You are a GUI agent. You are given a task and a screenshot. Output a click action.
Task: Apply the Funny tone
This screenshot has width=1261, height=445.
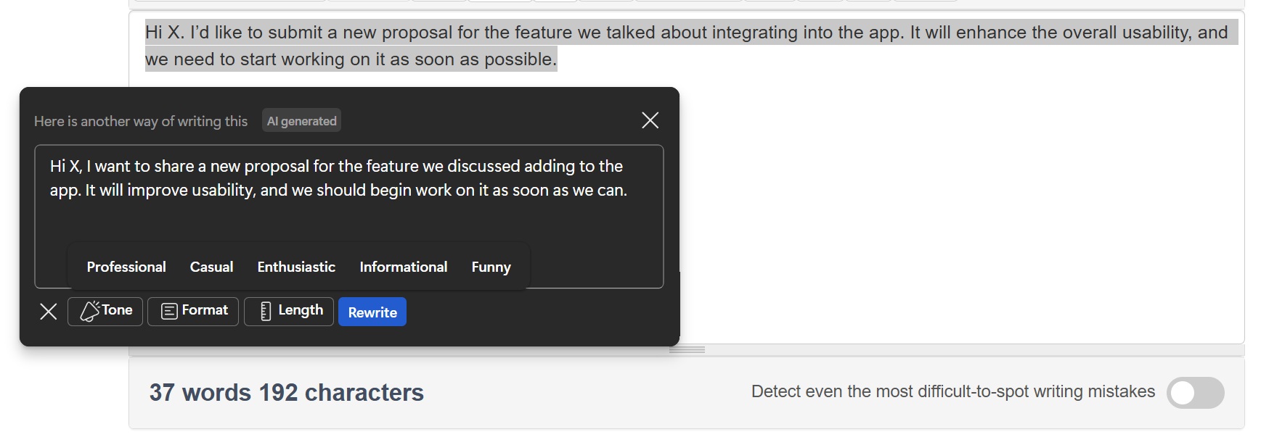[491, 267]
